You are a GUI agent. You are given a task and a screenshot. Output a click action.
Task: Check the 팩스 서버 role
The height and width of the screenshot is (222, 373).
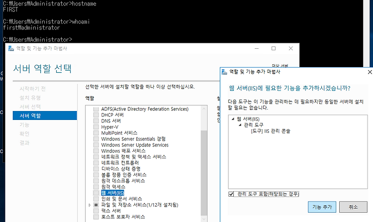point(96,211)
